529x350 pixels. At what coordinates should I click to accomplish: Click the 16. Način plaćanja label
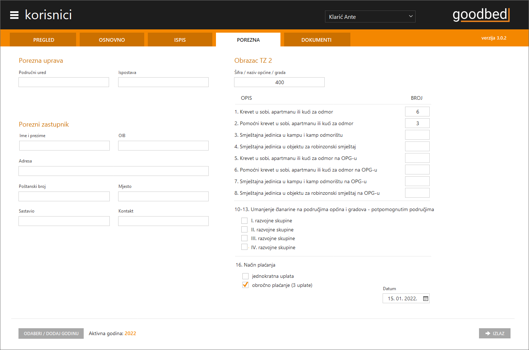point(255,265)
